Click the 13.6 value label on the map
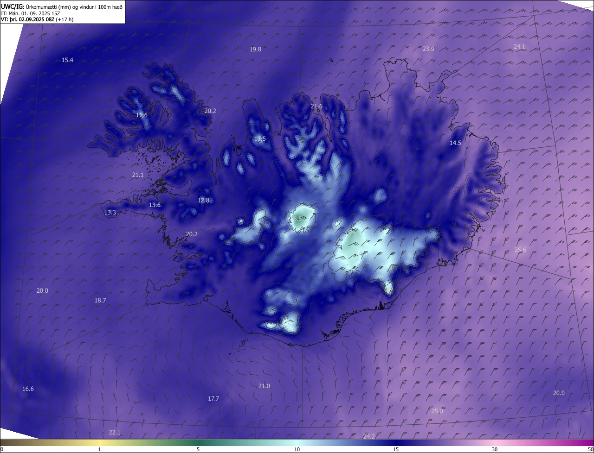This screenshot has width=594, height=453. pos(155,205)
